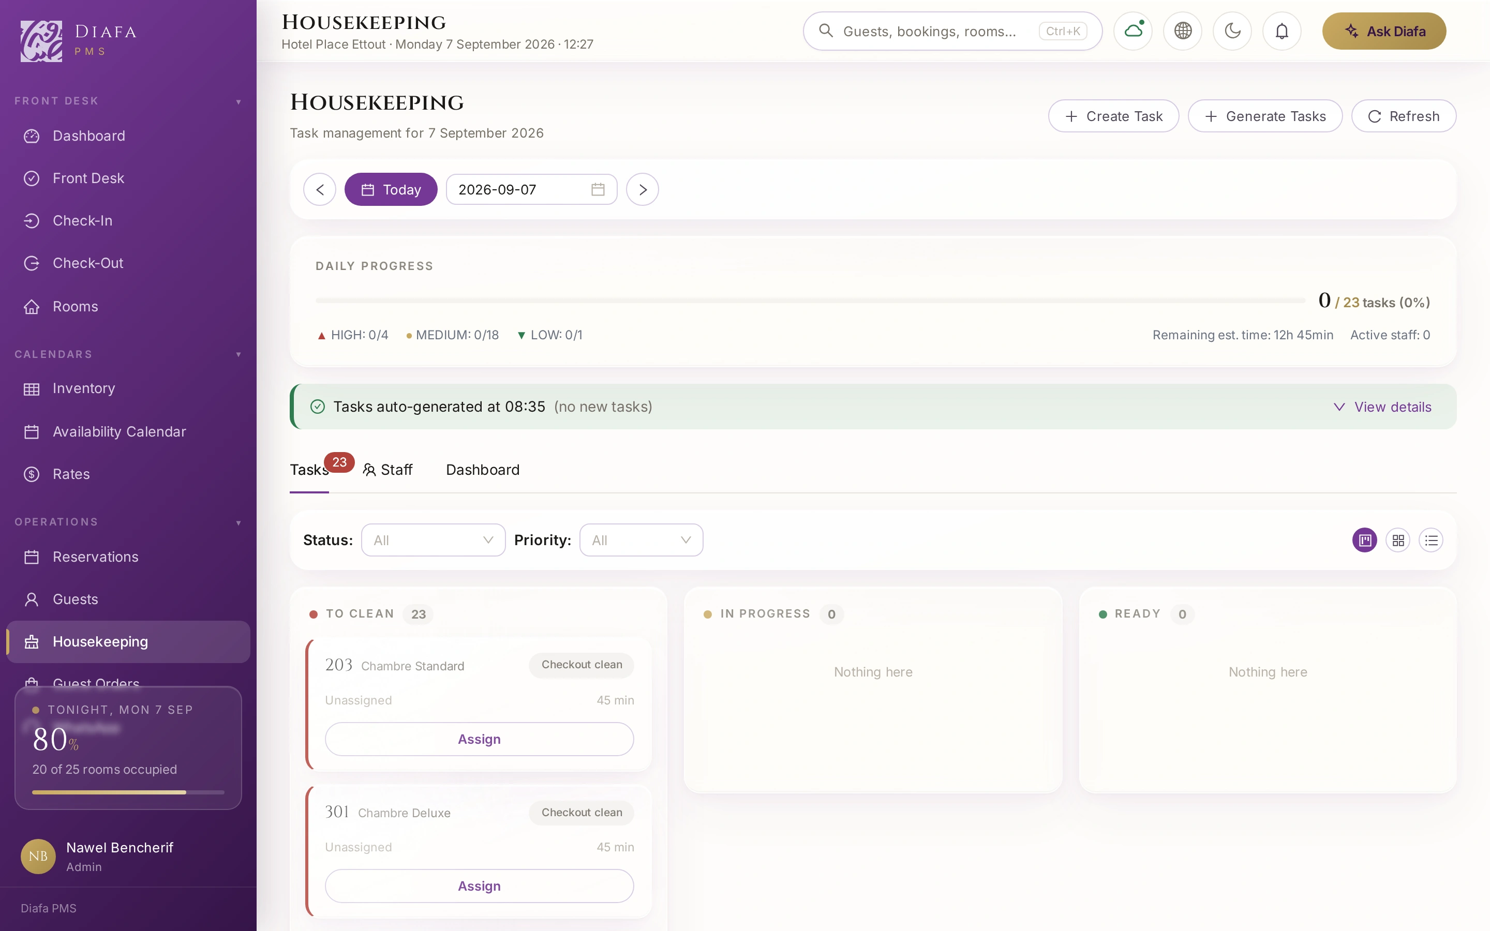Go to previous day arrow
The width and height of the screenshot is (1490, 931).
[320, 190]
